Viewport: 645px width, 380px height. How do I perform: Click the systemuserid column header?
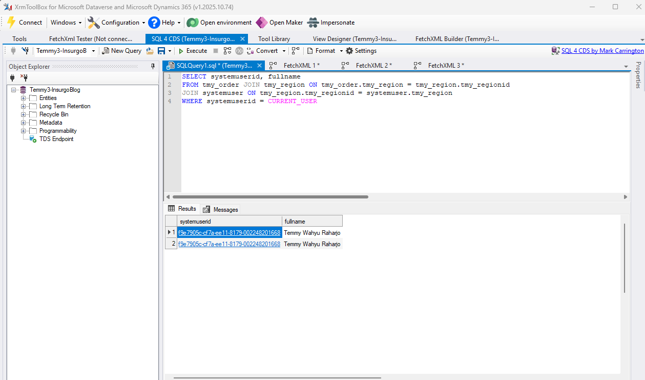click(x=230, y=222)
